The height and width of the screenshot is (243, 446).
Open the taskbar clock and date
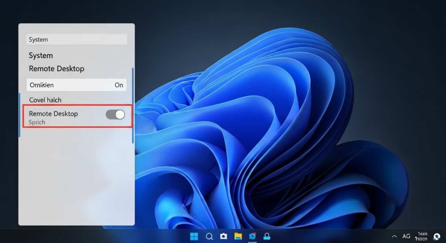(x=421, y=236)
